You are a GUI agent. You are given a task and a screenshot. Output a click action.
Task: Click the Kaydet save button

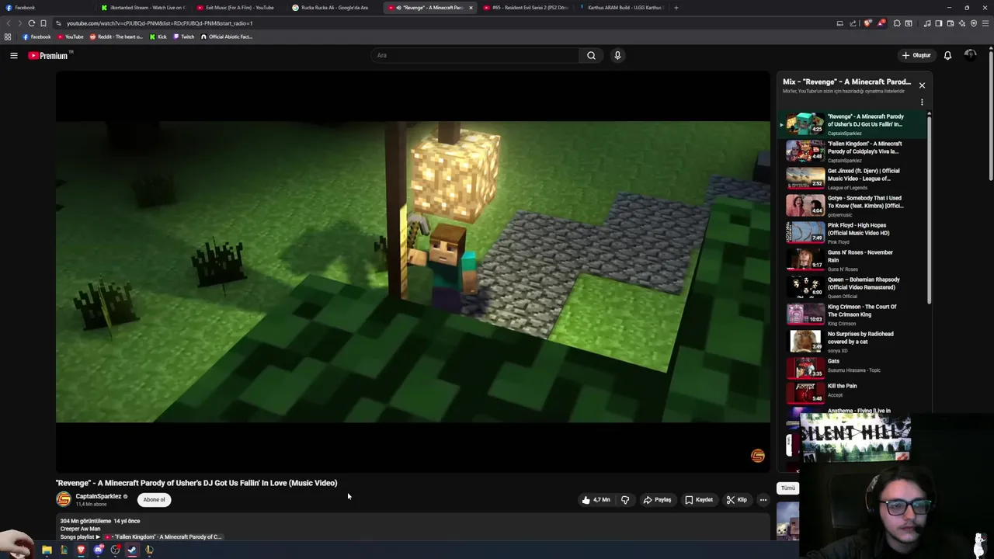point(699,500)
